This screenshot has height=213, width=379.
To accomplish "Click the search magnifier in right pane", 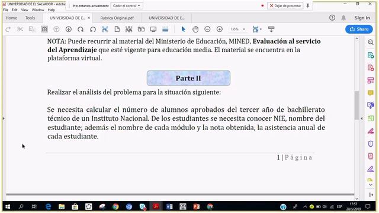I will [371, 42].
